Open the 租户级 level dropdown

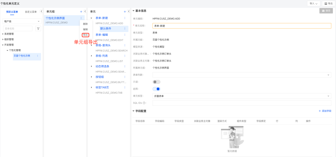(x=22, y=21)
